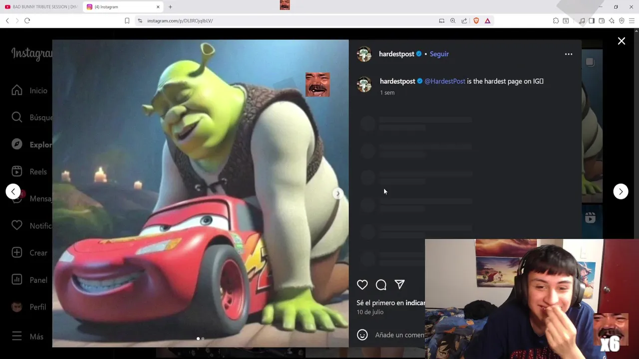Click hardestpost avatar beside the caption

click(x=364, y=84)
